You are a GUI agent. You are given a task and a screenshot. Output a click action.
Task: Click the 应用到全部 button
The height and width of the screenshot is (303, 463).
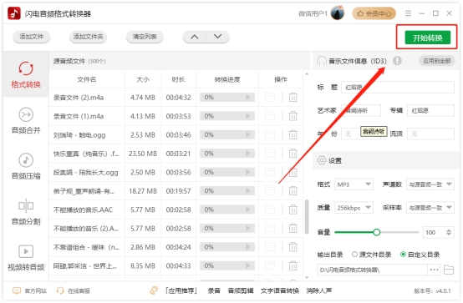(x=437, y=61)
